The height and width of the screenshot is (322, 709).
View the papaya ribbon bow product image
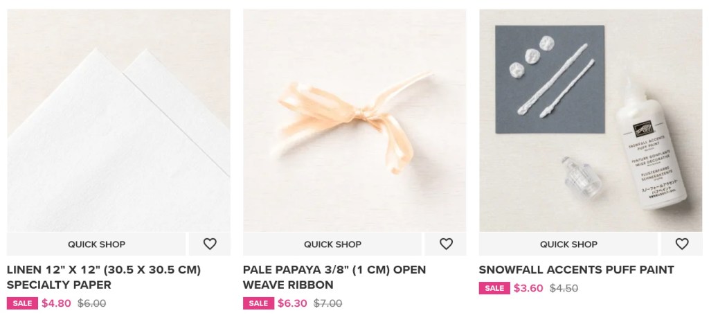(354, 120)
